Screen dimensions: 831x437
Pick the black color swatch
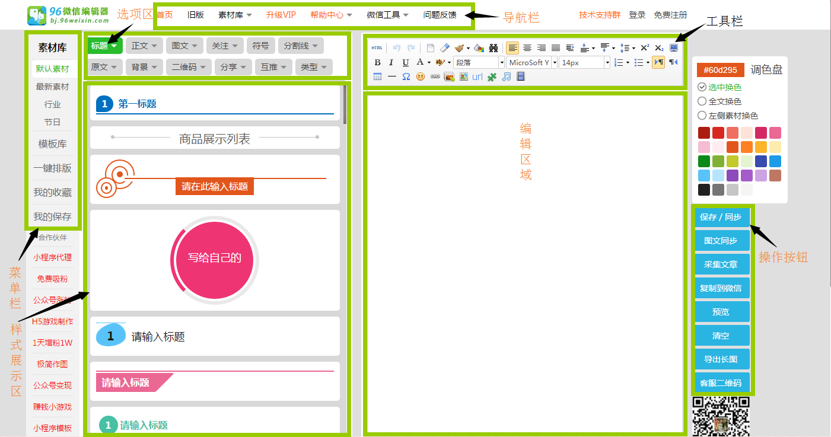pyautogui.click(x=704, y=190)
